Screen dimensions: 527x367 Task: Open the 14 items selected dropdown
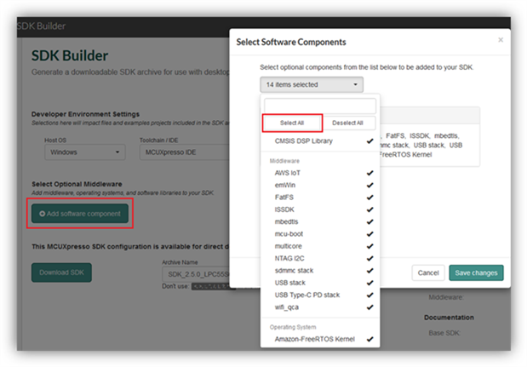click(x=312, y=84)
